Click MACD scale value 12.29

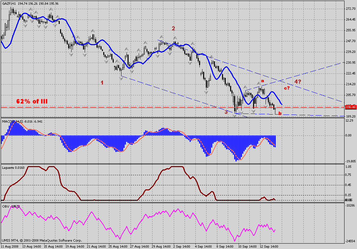tap(349, 121)
